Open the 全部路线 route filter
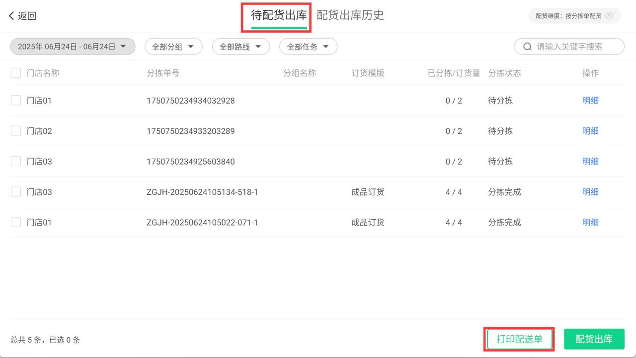 pyautogui.click(x=241, y=47)
